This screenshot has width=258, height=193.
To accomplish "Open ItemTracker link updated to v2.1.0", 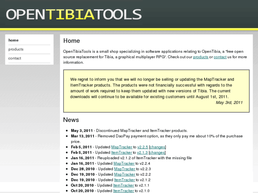I will point(123,191).
